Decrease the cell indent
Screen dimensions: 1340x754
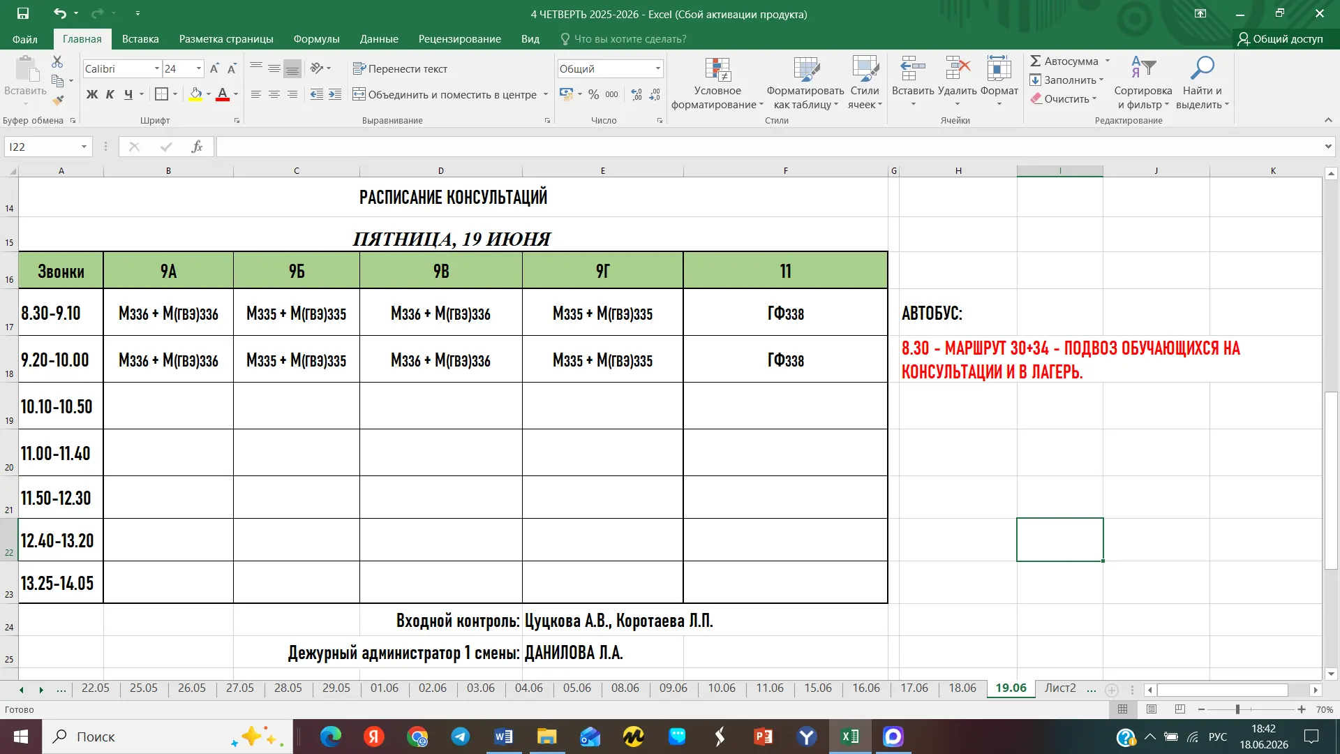pyautogui.click(x=317, y=94)
